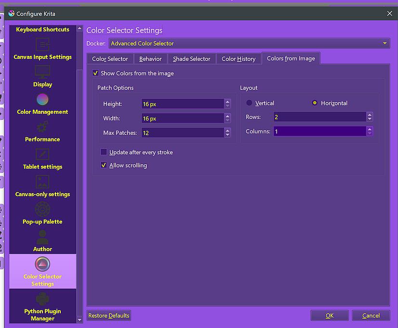Open Python Plugin Manager icon
This screenshot has height=328, width=398.
click(42, 299)
